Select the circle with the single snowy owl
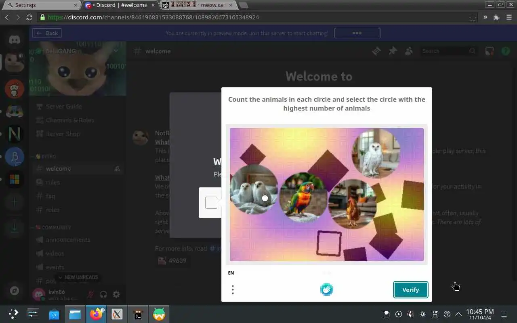The width and height of the screenshot is (517, 323). point(376,153)
